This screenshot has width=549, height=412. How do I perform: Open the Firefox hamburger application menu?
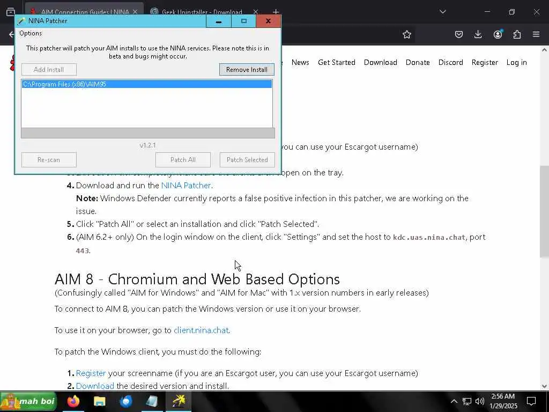[x=536, y=34]
